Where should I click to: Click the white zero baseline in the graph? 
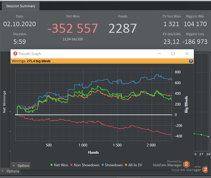pos(93,115)
